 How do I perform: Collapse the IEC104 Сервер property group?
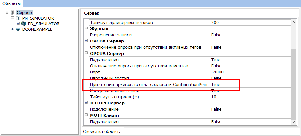pyautogui.click(x=86, y=103)
